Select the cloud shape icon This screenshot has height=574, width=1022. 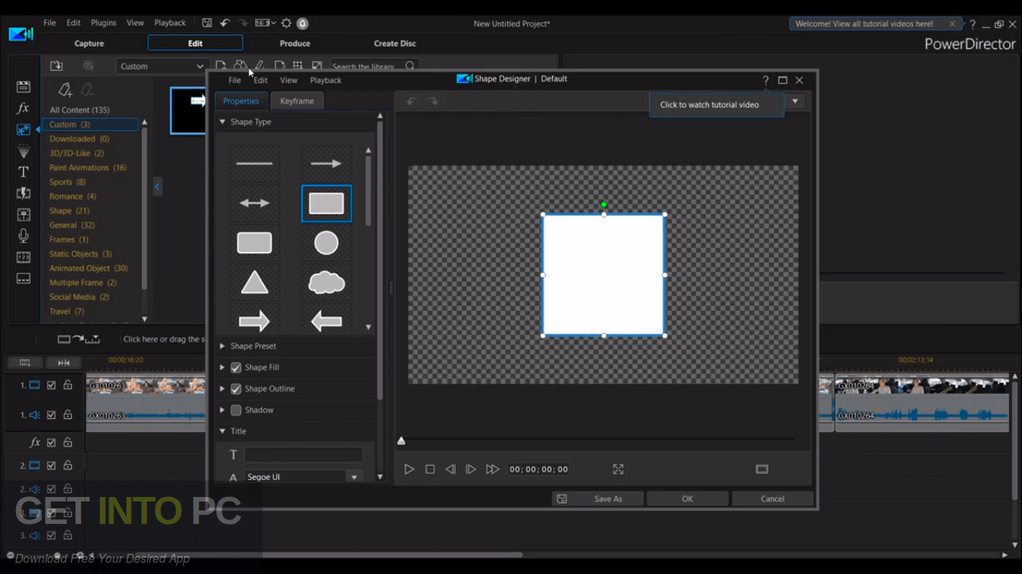point(326,283)
